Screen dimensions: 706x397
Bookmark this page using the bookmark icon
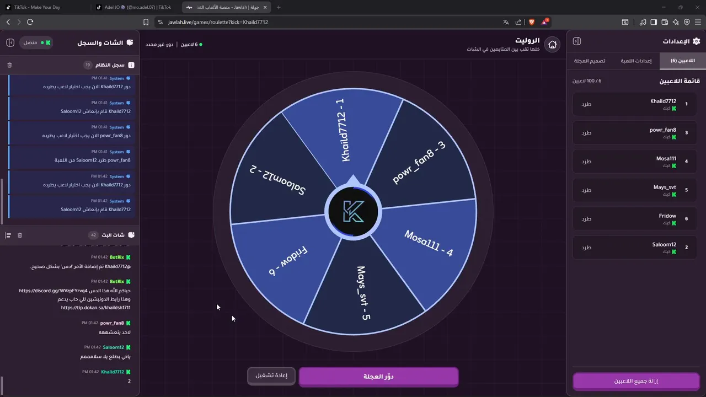[x=146, y=22]
